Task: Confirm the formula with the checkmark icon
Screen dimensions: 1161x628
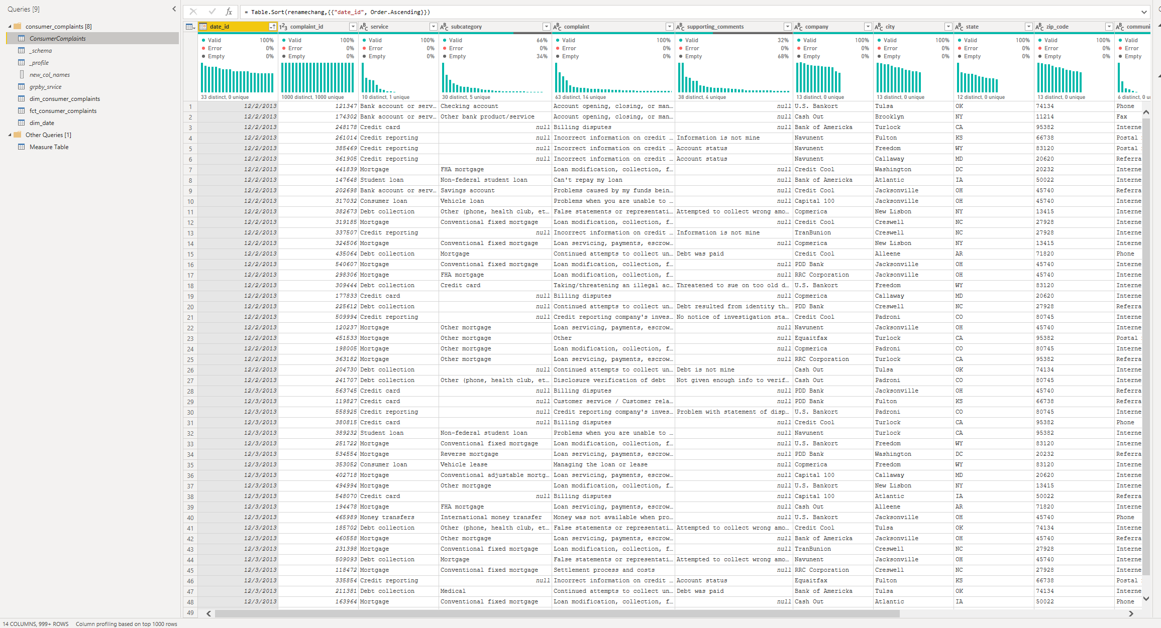Action: click(212, 12)
